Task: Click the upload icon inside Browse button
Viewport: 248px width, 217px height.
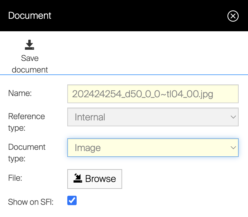Action: click(x=78, y=179)
